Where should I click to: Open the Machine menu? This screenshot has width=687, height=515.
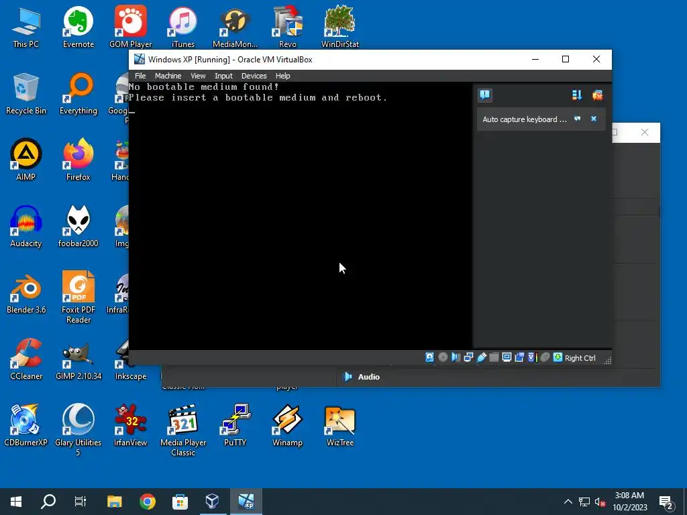click(x=168, y=76)
